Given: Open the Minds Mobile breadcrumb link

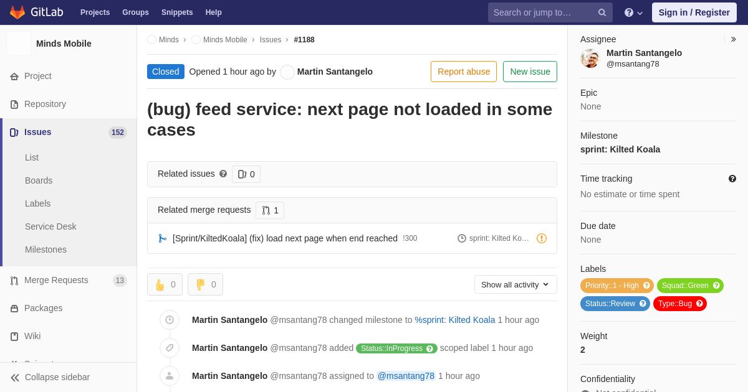Looking at the screenshot, I should click(225, 40).
